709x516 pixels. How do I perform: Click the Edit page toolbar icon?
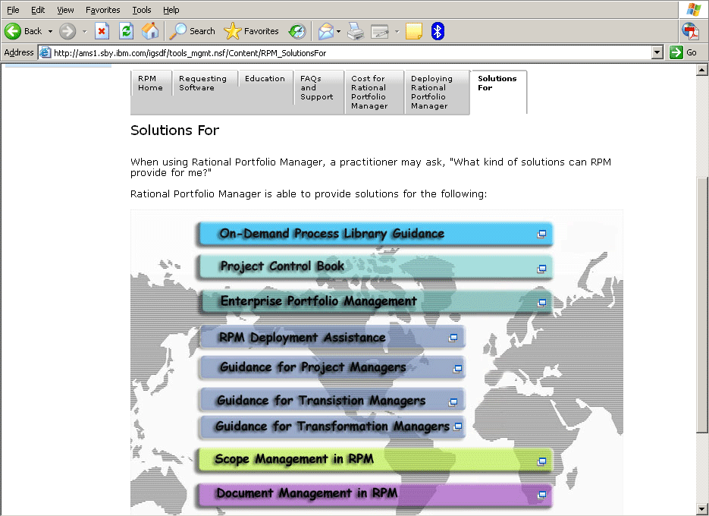(x=380, y=31)
